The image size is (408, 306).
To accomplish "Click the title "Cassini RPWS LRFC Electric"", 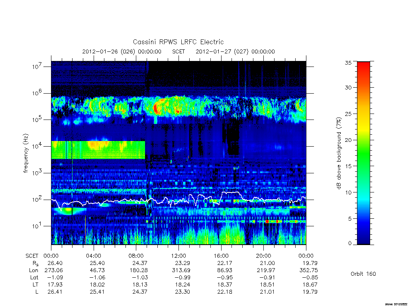I will point(178,42).
